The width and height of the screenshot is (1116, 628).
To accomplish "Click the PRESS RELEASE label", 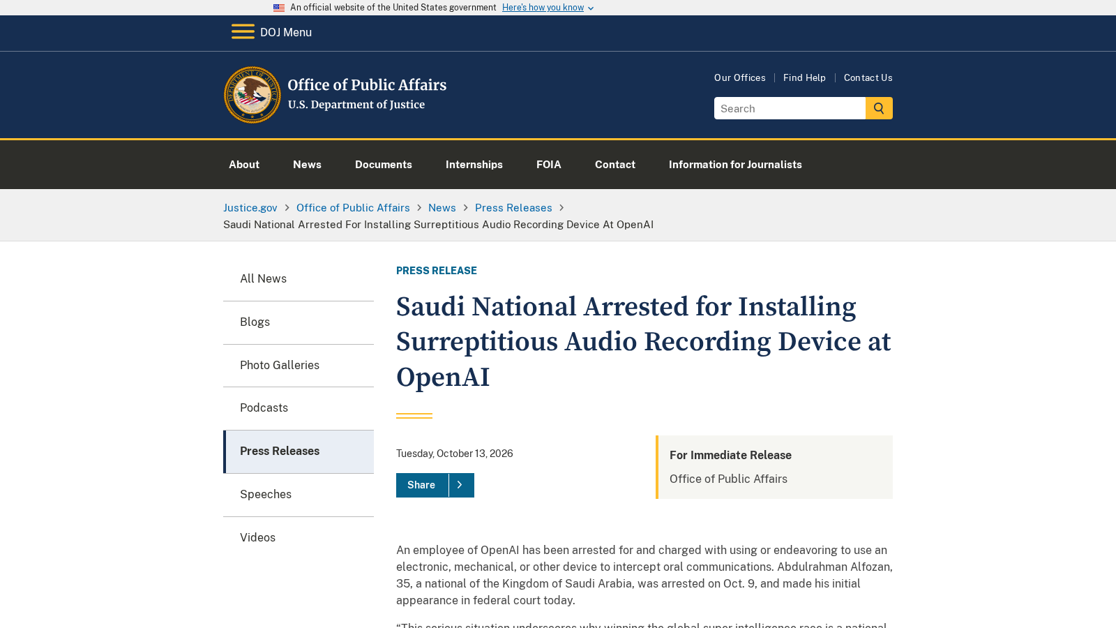I will click(x=437, y=271).
